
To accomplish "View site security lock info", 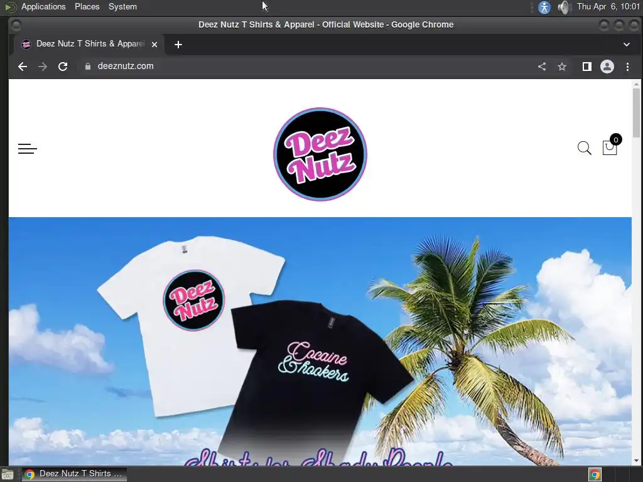I will (x=88, y=67).
